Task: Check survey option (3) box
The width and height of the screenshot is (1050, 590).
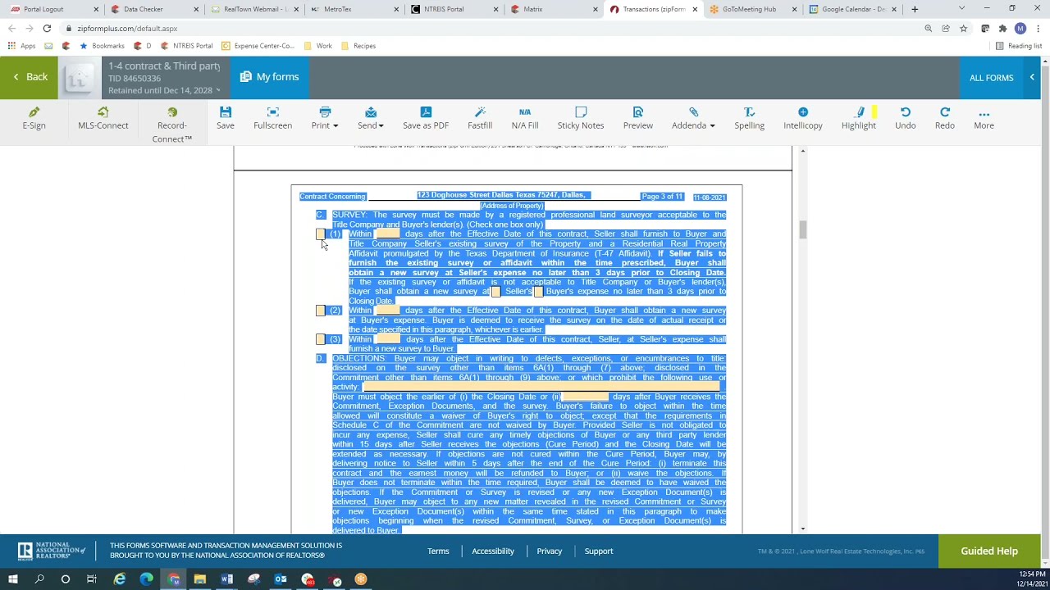Action: pyautogui.click(x=321, y=339)
